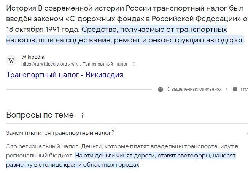Click the question mark help icon
248x173 pixels.
click(161, 90)
